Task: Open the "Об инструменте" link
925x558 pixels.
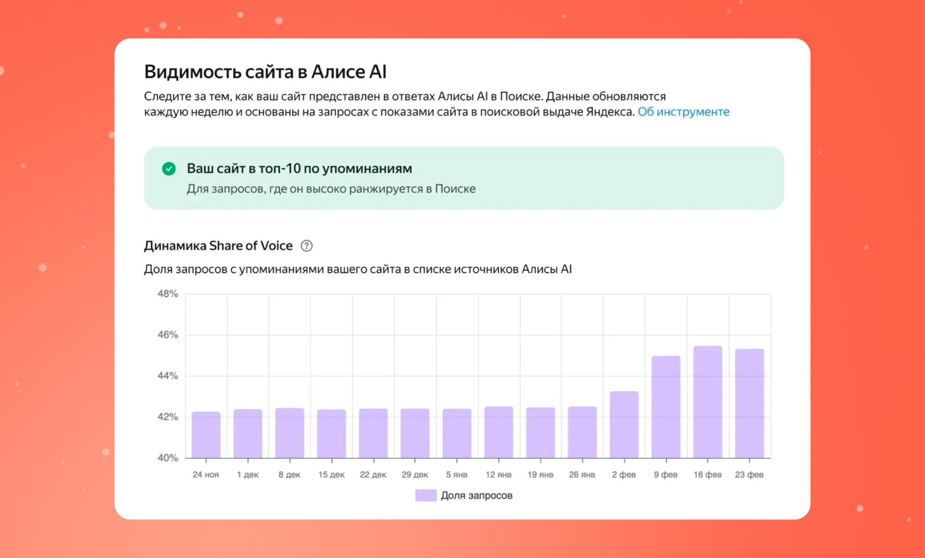Action: tap(683, 112)
